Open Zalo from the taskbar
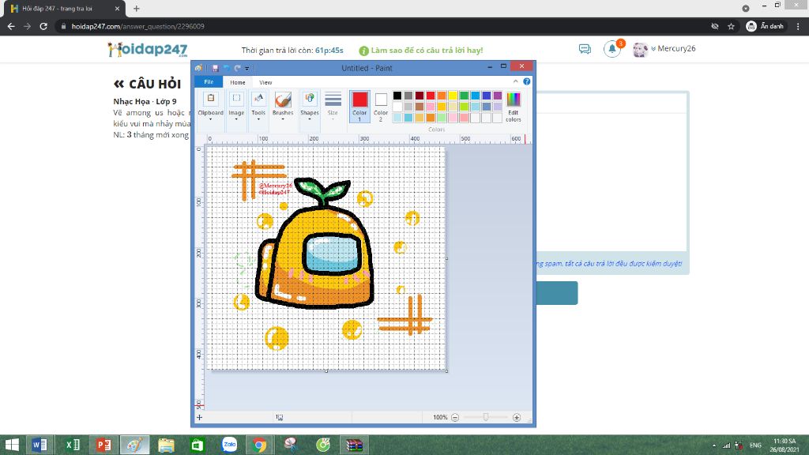This screenshot has width=809, height=455. [x=229, y=445]
